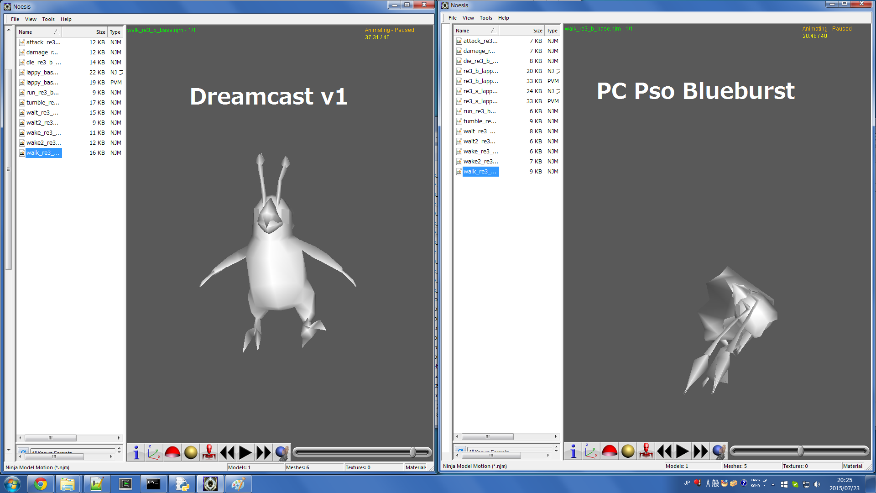Rewind animation in right Noesis window
The width and height of the screenshot is (876, 493).
point(664,451)
